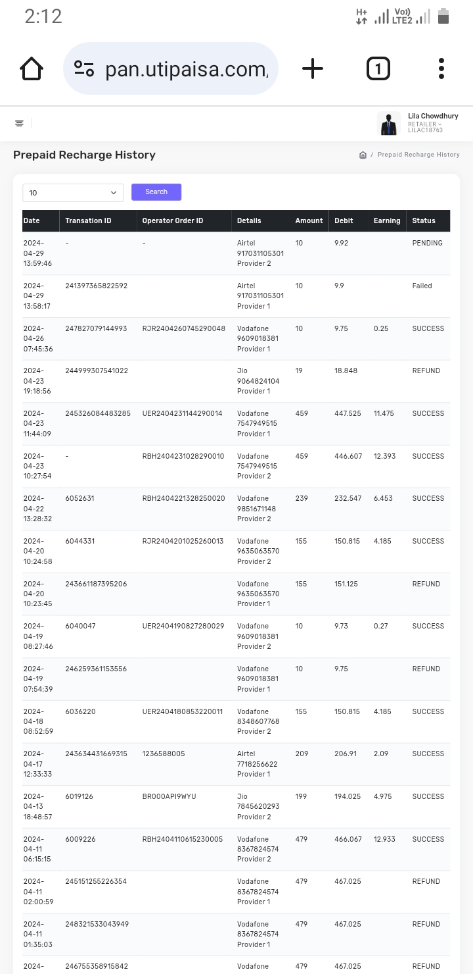Viewport: 473px width, 974px height.
Task: Tap the pan.utipaisa.com address bar
Action: click(x=187, y=68)
